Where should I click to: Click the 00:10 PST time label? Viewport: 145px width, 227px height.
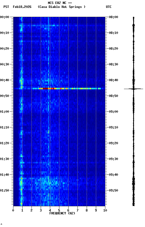4,33
